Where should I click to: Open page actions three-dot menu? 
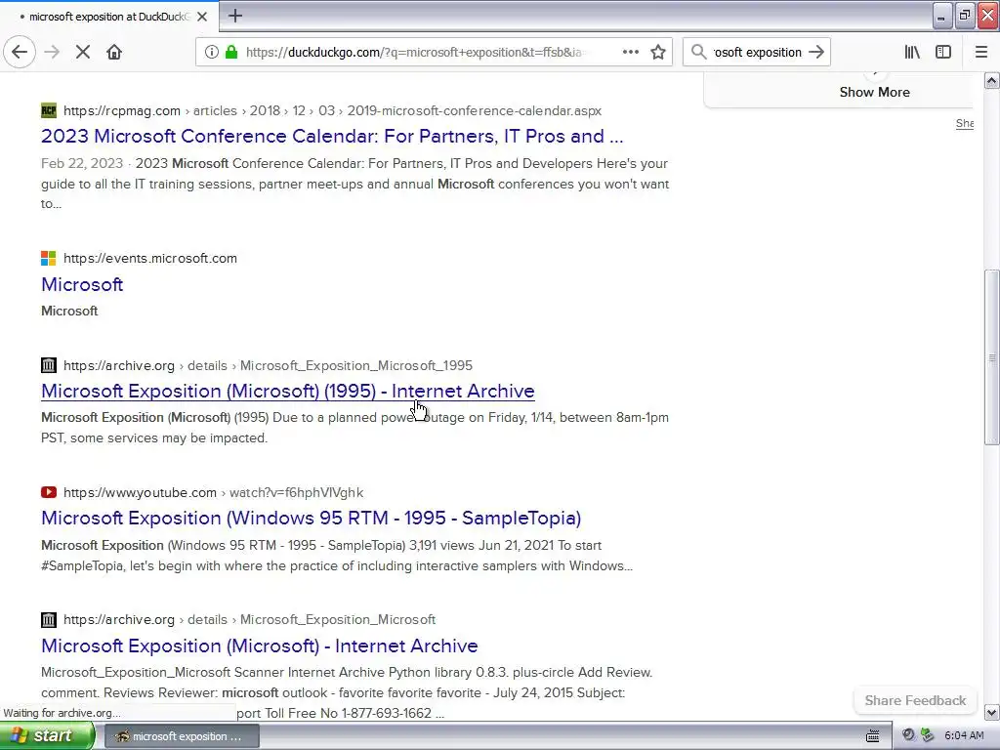(x=630, y=52)
